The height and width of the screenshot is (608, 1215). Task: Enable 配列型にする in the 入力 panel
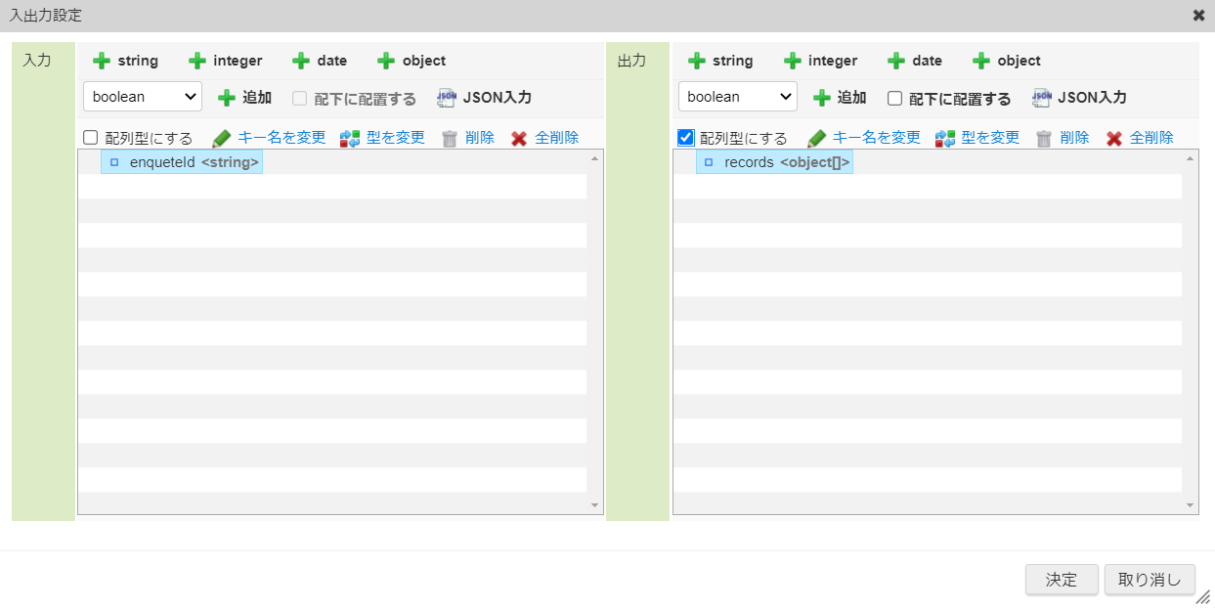91,138
